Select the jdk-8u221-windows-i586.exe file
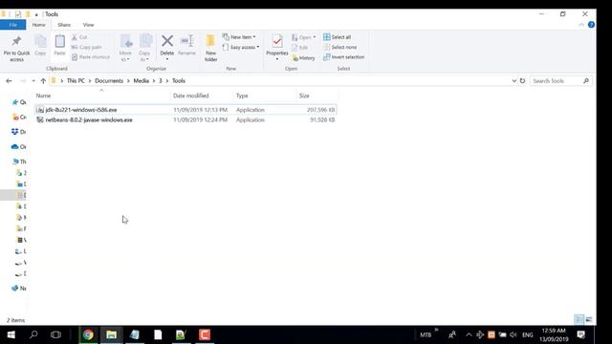 [x=186, y=110]
